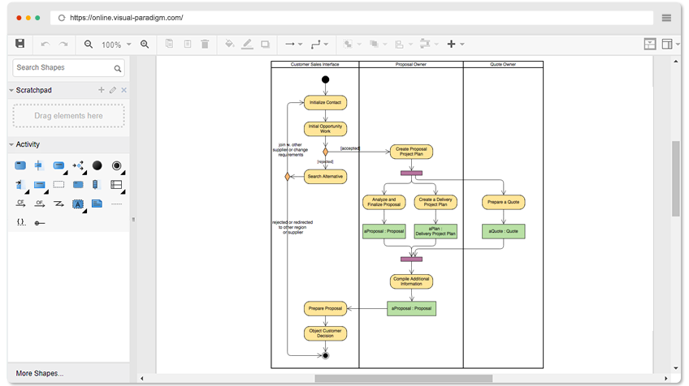The width and height of the screenshot is (689, 386).
Task: Add a shape to Scratchpad with plus
Action: [x=101, y=89]
